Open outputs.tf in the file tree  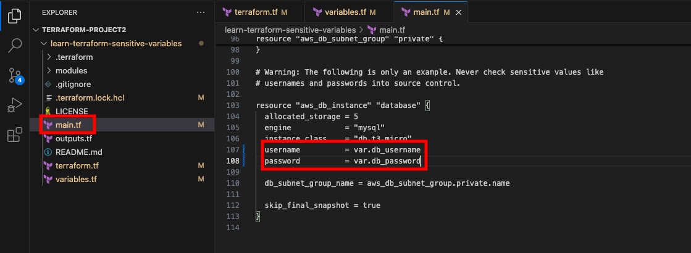[x=73, y=139]
